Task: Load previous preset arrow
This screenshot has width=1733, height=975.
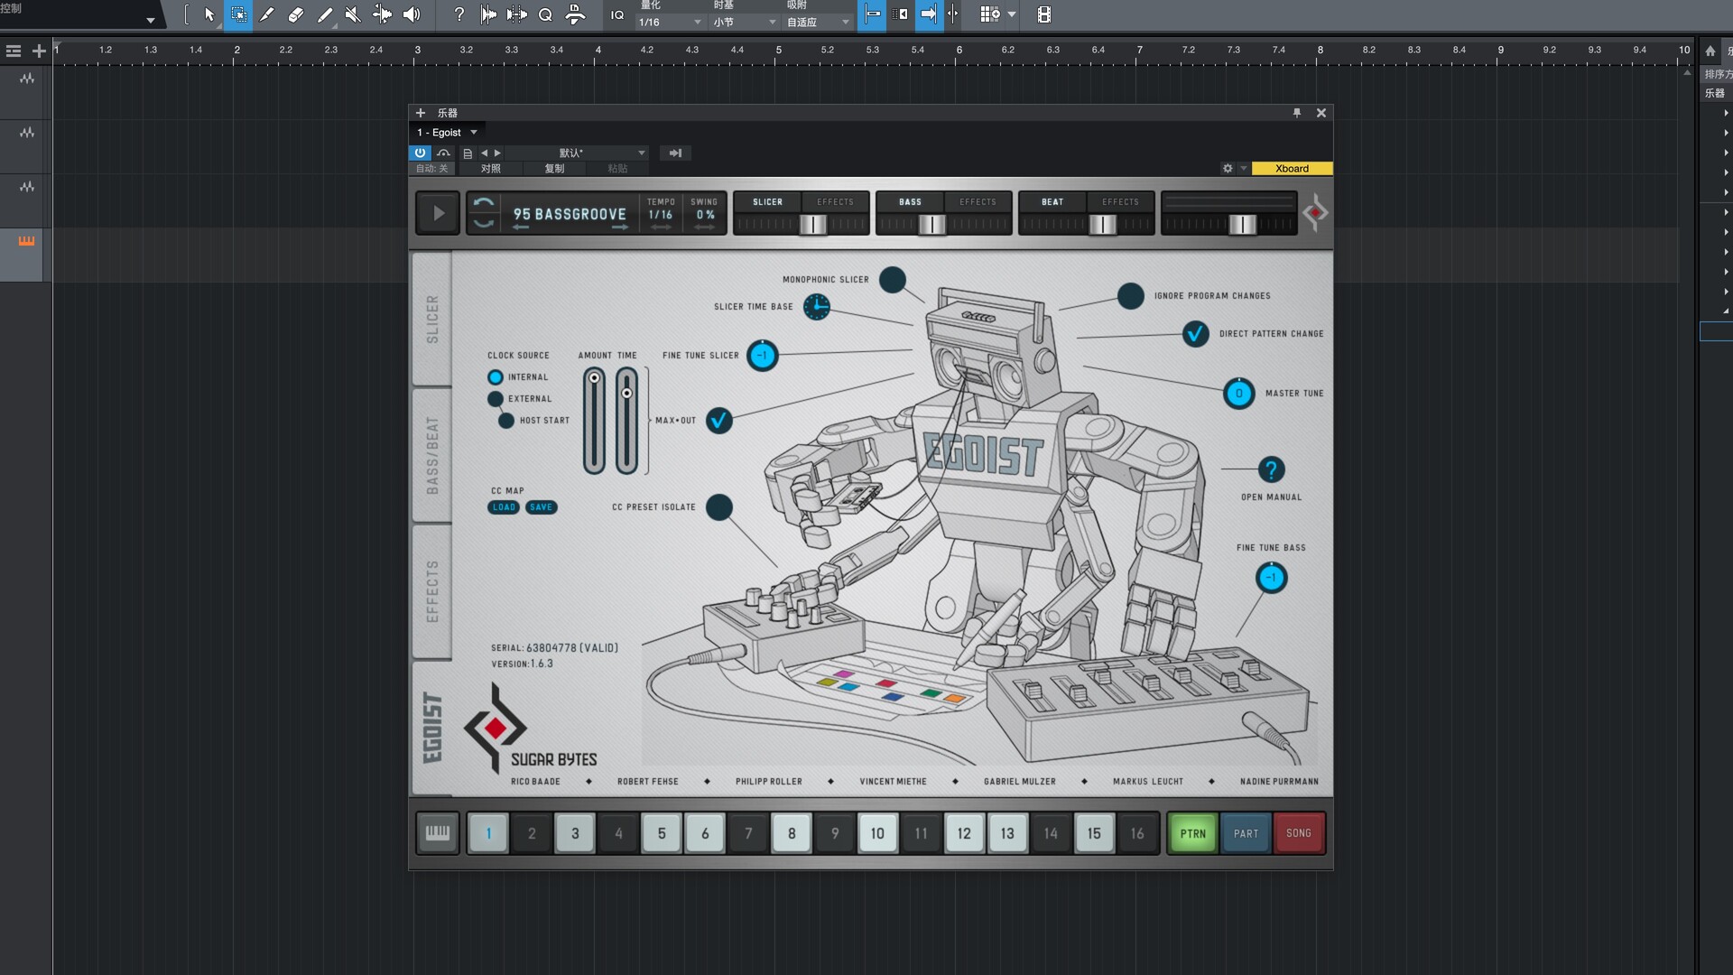Action: point(484,153)
